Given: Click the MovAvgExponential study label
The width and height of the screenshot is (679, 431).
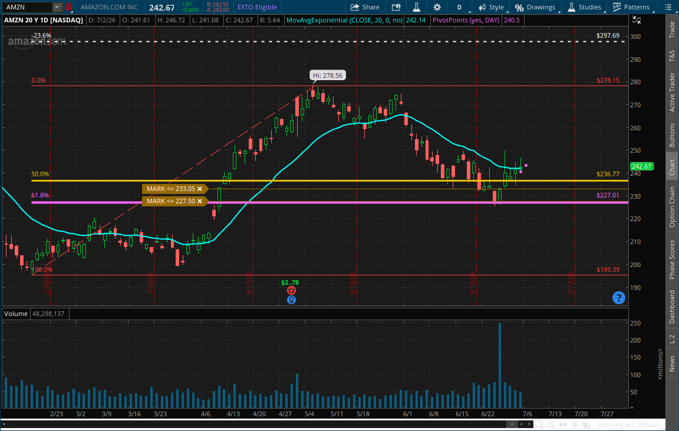Looking at the screenshot, I should pos(344,20).
